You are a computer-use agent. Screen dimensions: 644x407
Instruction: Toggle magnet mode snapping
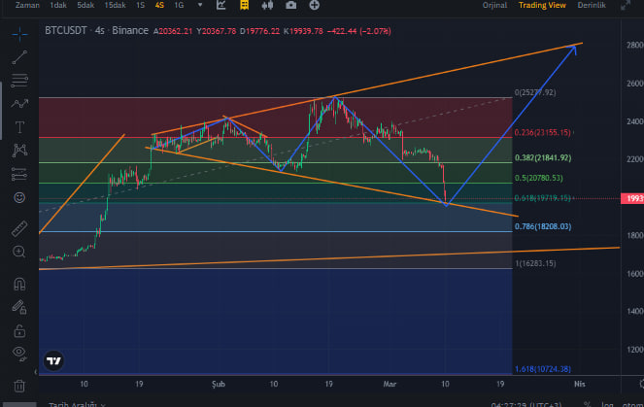[19, 284]
